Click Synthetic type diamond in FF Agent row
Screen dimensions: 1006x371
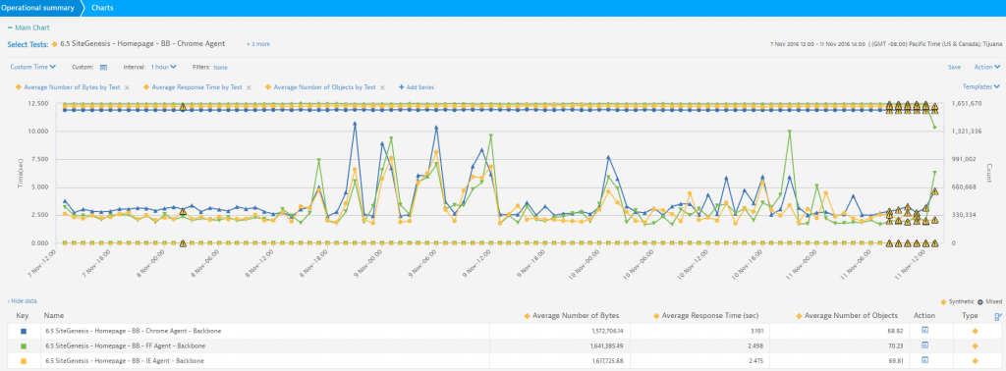click(976, 345)
